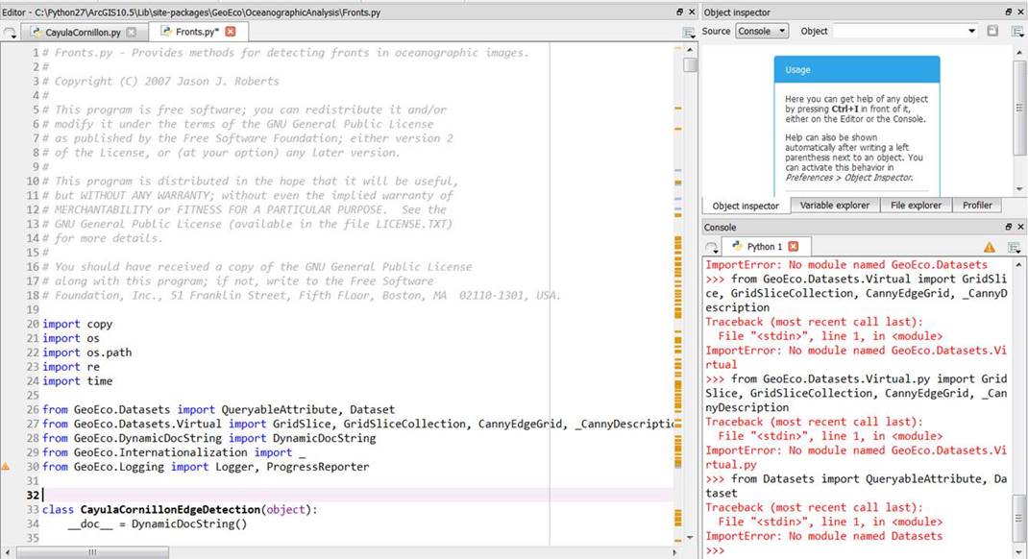Click 'from GeoEco.DynamicDocString import DynamicDocString' line
Viewport: 1028px width, 559px height.
pyautogui.click(x=209, y=438)
